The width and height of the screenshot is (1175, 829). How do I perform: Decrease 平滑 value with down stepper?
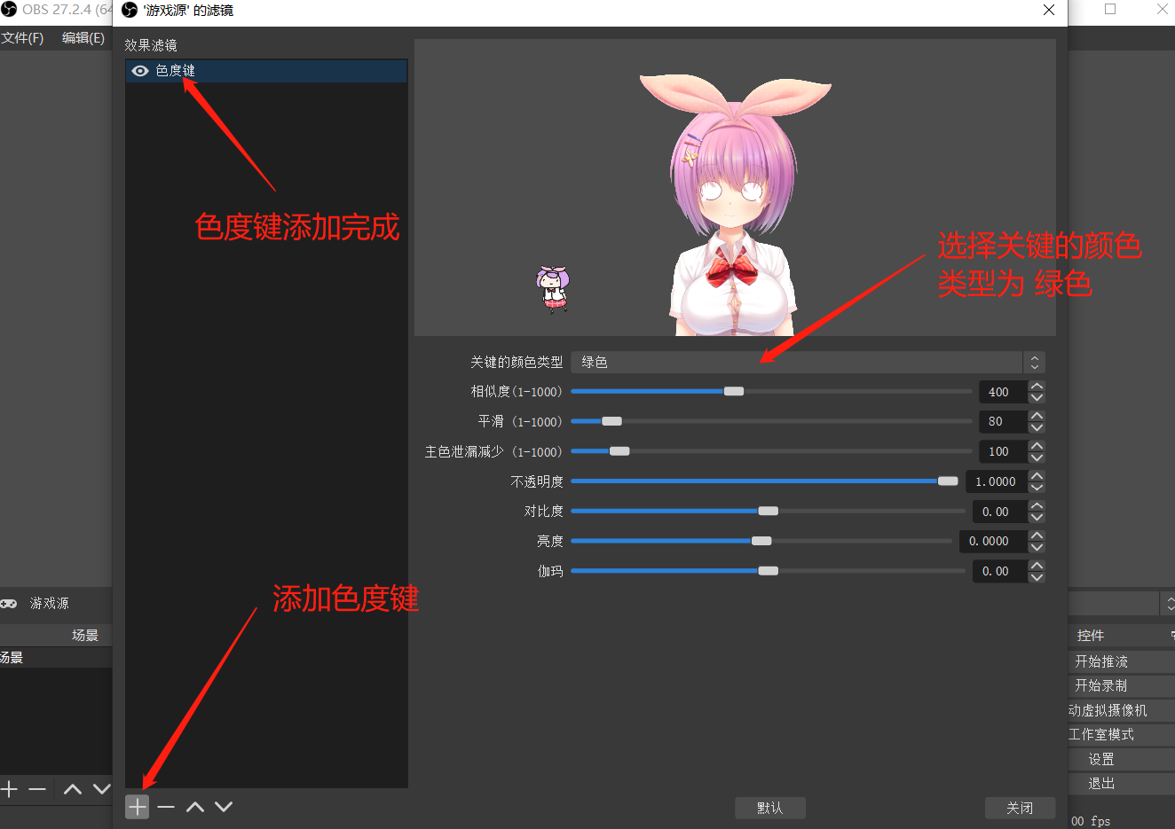tap(1037, 427)
